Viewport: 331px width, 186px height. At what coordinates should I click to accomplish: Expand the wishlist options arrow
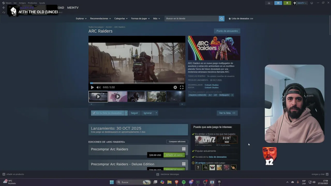point(126,113)
